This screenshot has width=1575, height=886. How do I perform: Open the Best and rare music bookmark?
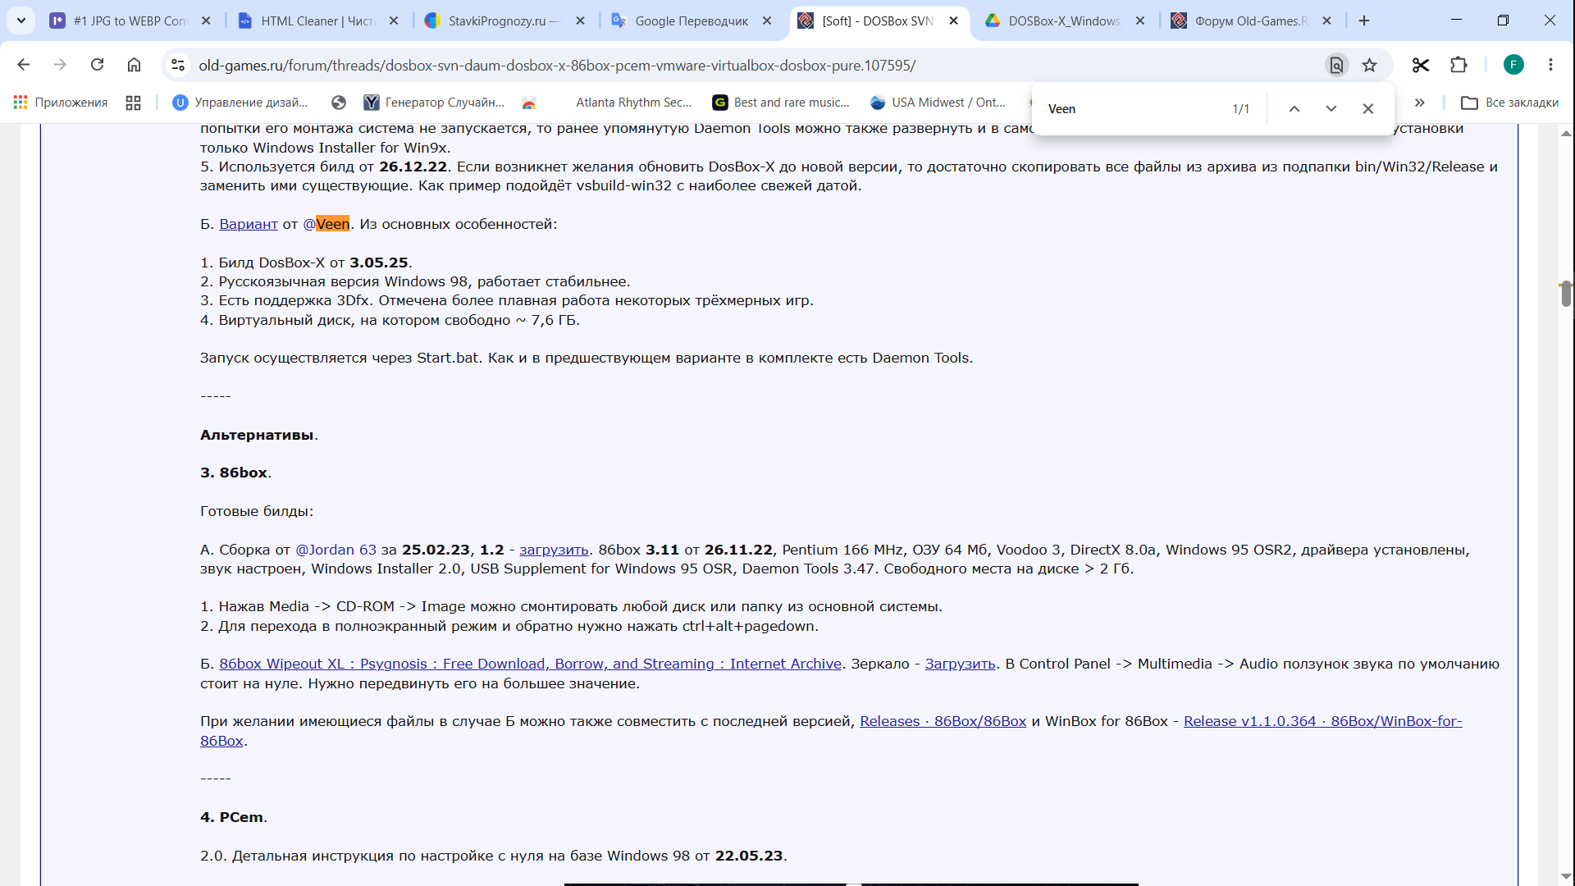781,103
